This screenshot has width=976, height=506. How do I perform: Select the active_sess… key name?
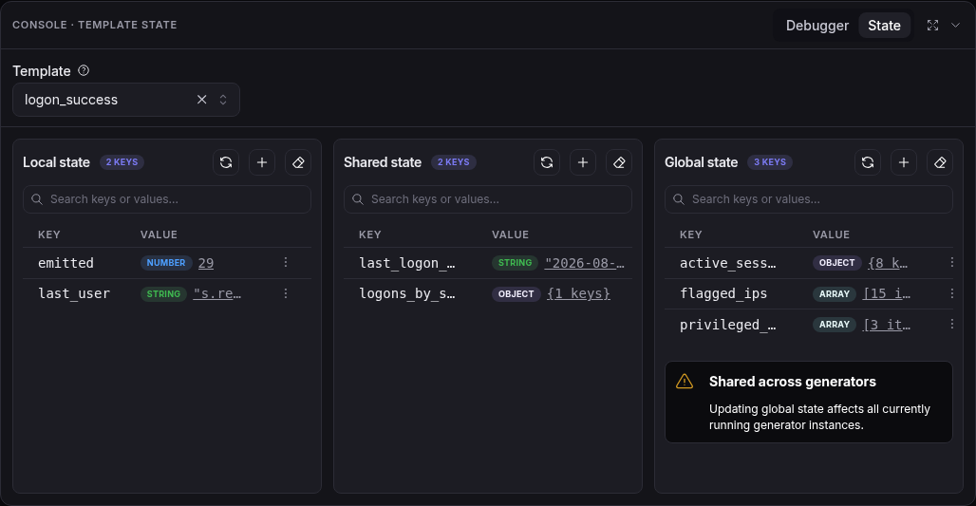pyautogui.click(x=727, y=263)
